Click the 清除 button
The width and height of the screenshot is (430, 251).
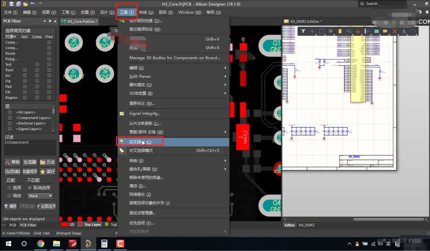click(x=11, y=206)
